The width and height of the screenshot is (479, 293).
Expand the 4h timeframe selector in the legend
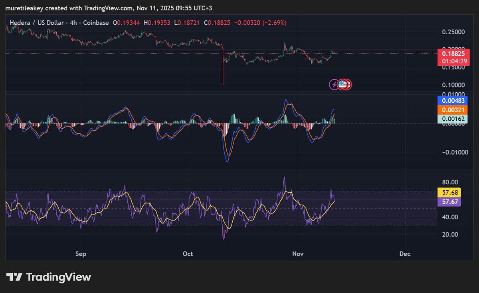[74, 23]
